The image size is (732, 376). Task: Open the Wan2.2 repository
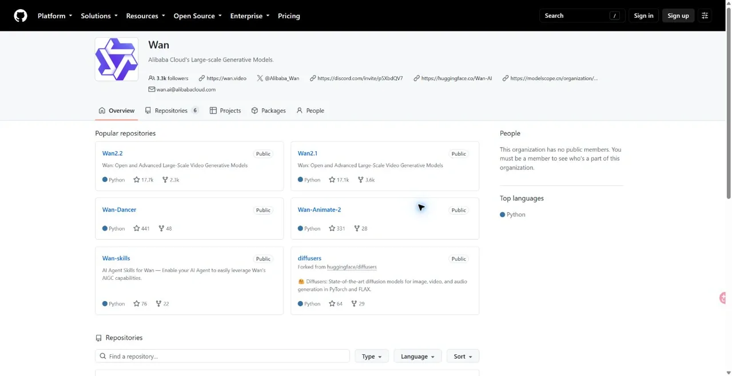click(112, 153)
